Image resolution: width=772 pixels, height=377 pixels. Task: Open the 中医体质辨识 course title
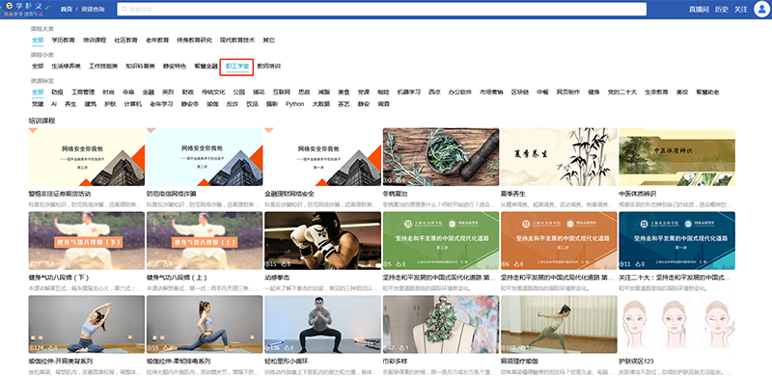pyautogui.click(x=638, y=194)
